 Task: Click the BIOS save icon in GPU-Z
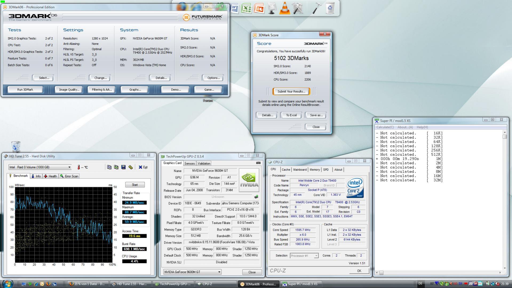click(x=256, y=197)
